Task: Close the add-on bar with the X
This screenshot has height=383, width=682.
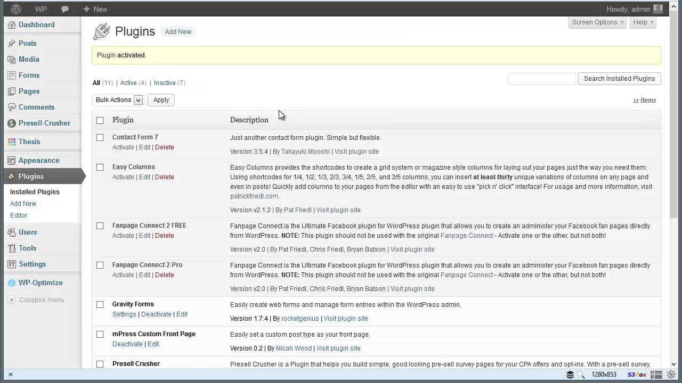Action: 10,374
